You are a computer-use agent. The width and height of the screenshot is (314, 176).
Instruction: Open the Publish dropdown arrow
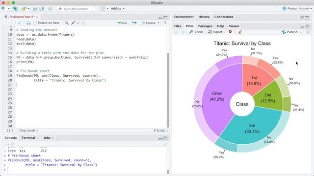(x=301, y=32)
